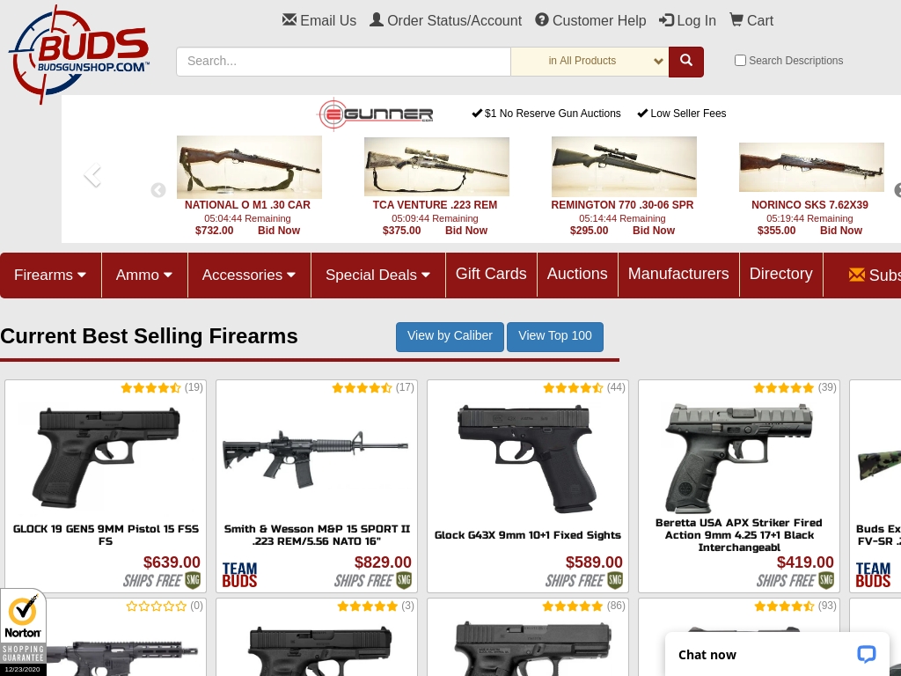The image size is (901, 676).
Task: Go to Buds Gun Shop logo homepage
Action: [x=78, y=54]
